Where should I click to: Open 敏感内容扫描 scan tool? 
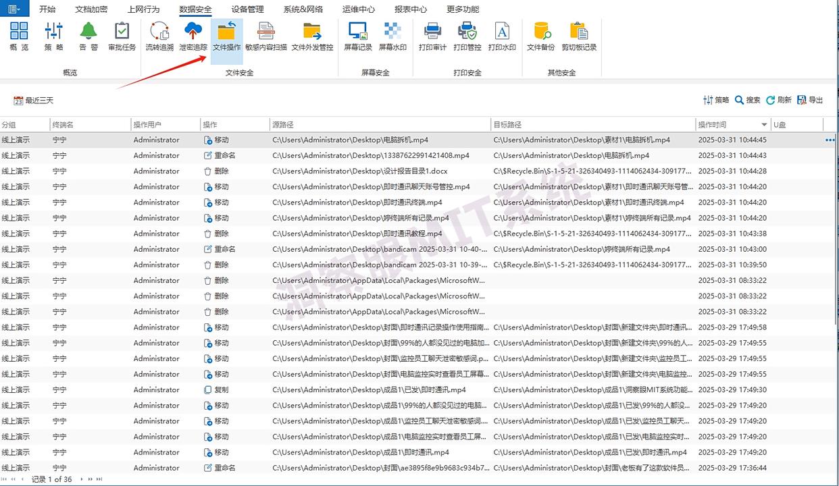[x=266, y=36]
